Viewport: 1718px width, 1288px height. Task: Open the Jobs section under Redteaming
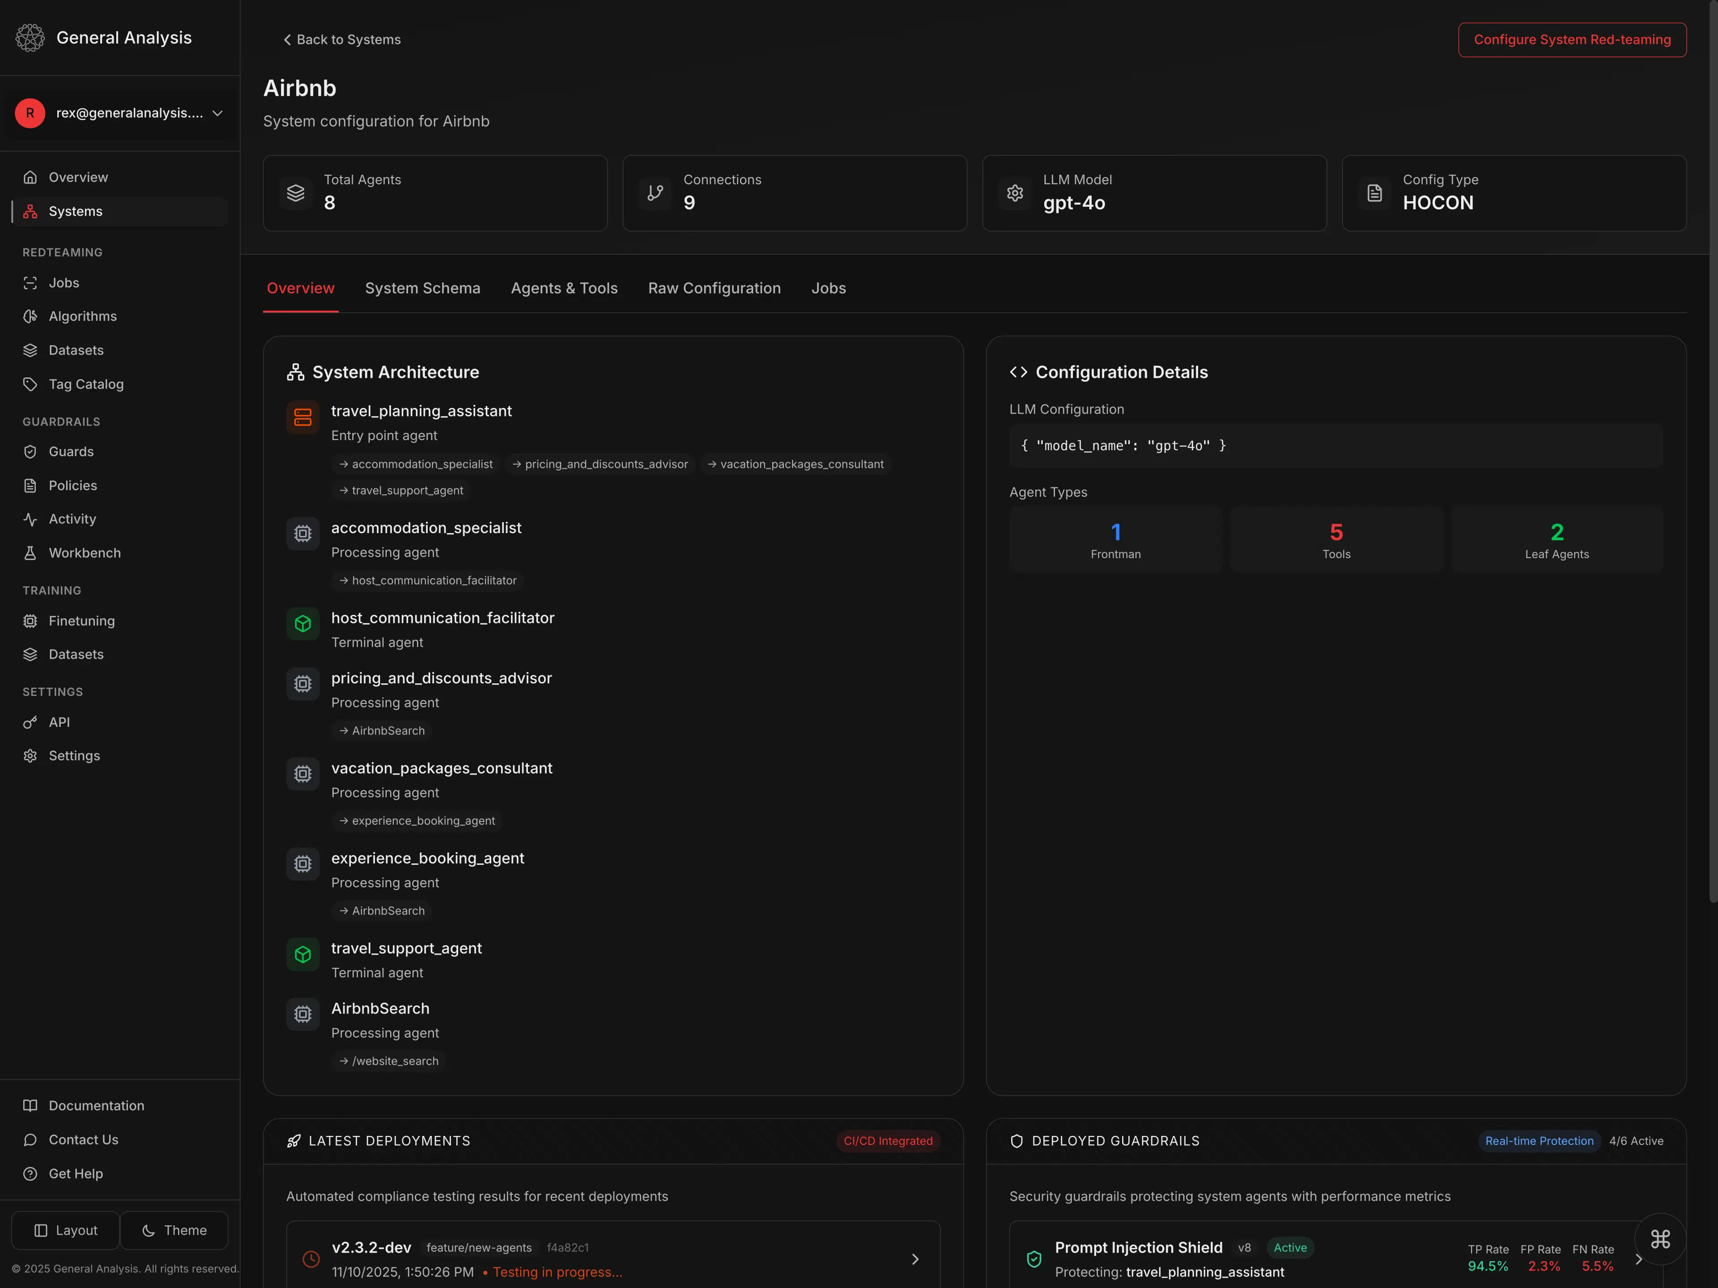pyautogui.click(x=65, y=283)
